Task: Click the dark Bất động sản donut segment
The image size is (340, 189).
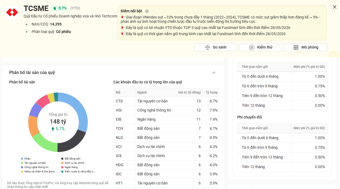Action: (x=70, y=142)
